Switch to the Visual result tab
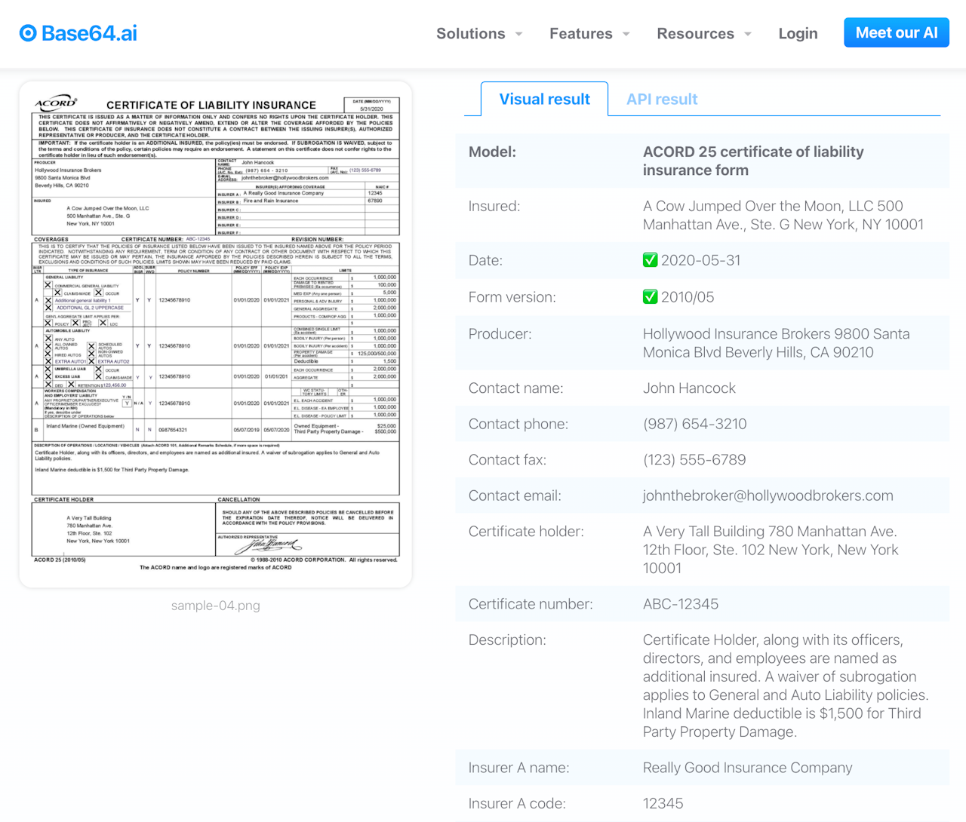This screenshot has width=966, height=822. pyautogui.click(x=544, y=99)
